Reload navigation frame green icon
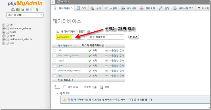Screen dimensions: 211x110 coord(37,9)
